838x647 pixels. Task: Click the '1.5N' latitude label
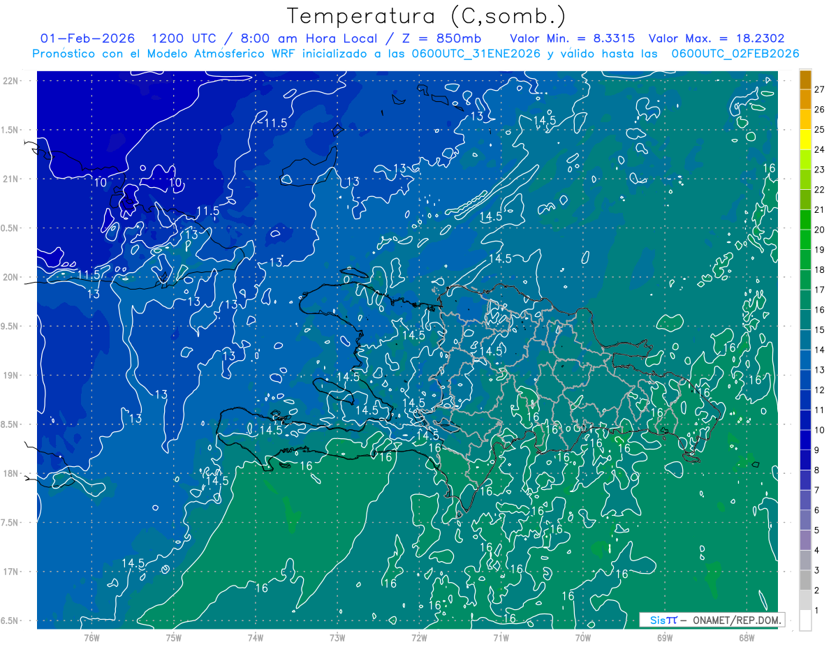pyautogui.click(x=10, y=130)
